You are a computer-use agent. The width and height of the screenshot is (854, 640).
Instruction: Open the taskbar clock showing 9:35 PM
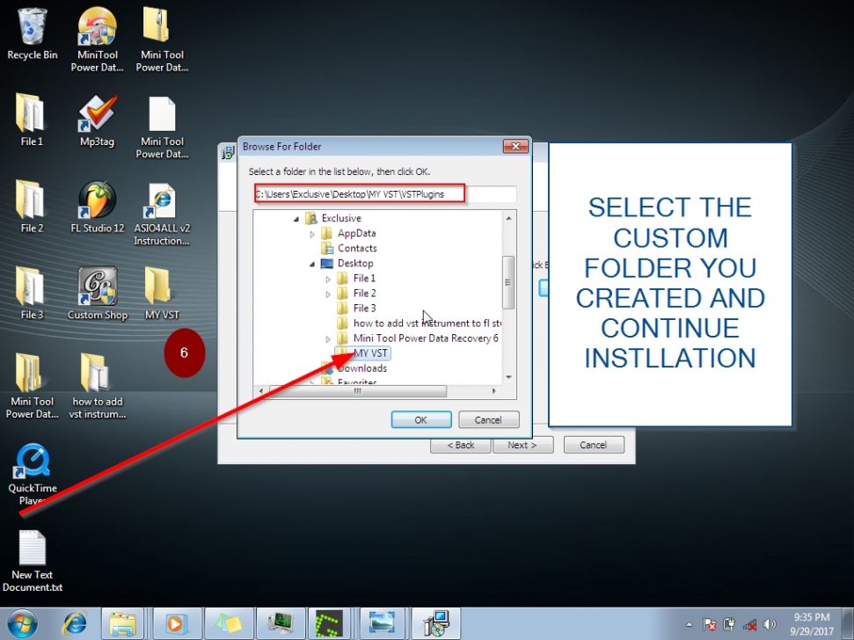tap(812, 624)
